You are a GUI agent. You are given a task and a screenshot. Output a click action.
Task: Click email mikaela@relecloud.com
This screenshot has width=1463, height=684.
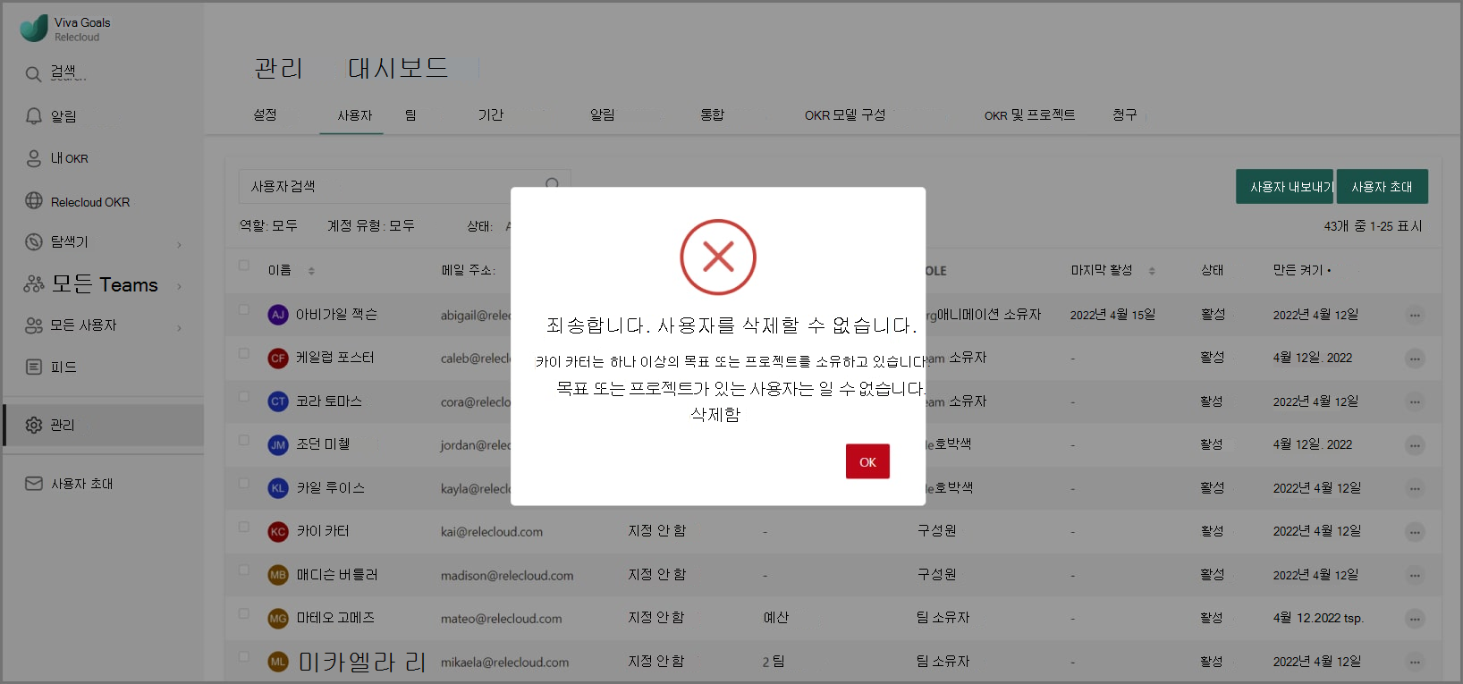tap(504, 663)
